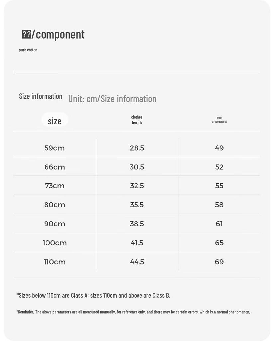Click the chest value 61
Screen dimensions: 274x341
(219, 224)
